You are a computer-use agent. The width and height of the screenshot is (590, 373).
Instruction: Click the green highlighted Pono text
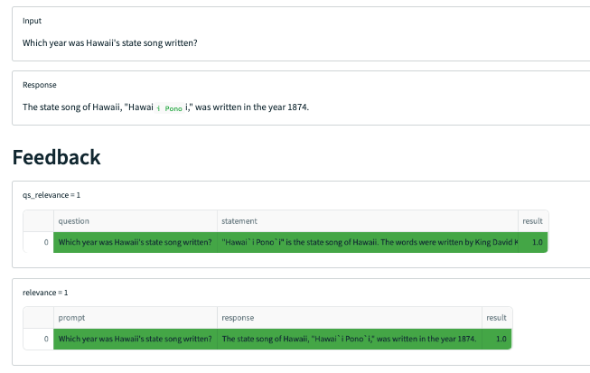pos(173,108)
